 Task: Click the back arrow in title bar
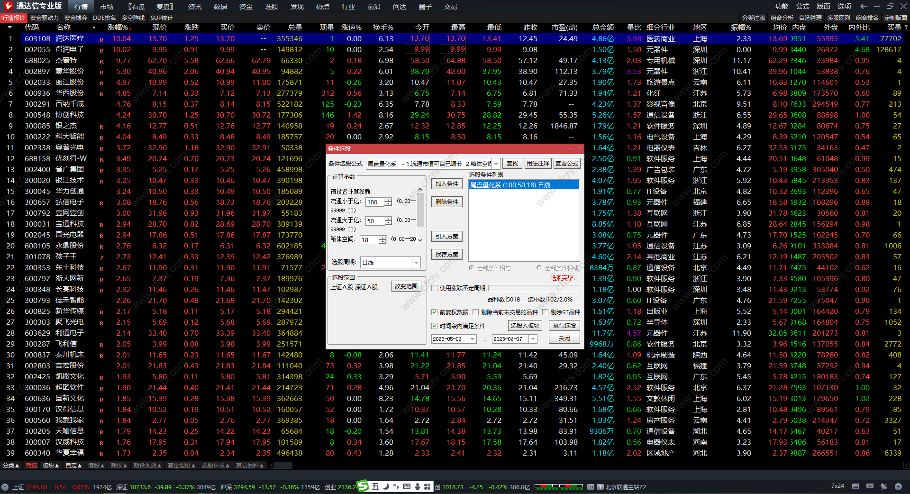coord(864,6)
